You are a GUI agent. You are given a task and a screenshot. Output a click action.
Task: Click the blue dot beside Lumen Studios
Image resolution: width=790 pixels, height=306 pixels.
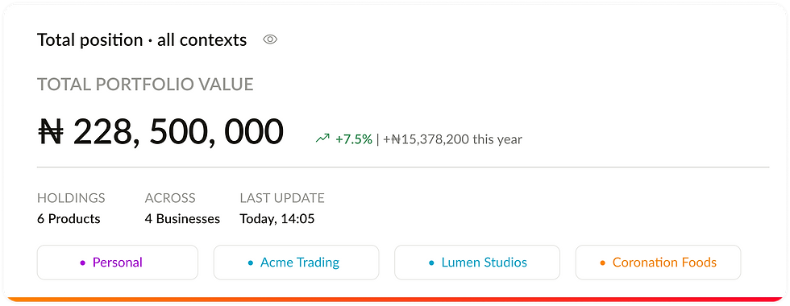431,263
